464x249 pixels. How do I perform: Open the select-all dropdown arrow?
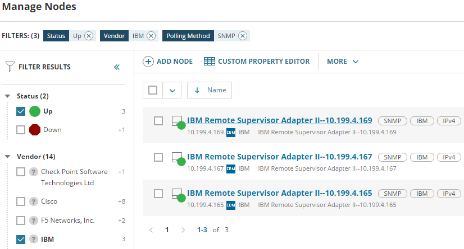(x=172, y=90)
